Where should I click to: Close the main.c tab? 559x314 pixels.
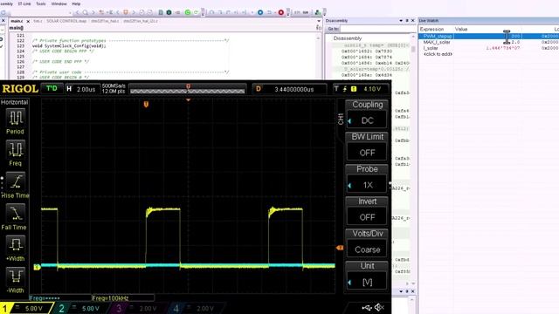coord(28,21)
